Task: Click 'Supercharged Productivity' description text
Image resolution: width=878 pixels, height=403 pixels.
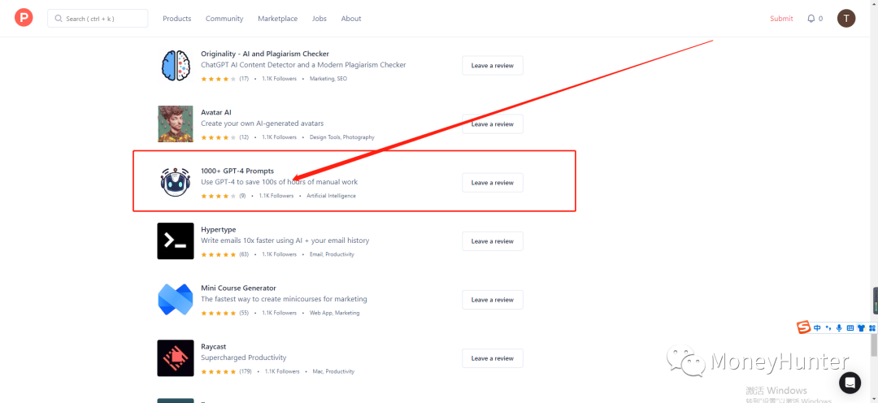Action: point(244,357)
